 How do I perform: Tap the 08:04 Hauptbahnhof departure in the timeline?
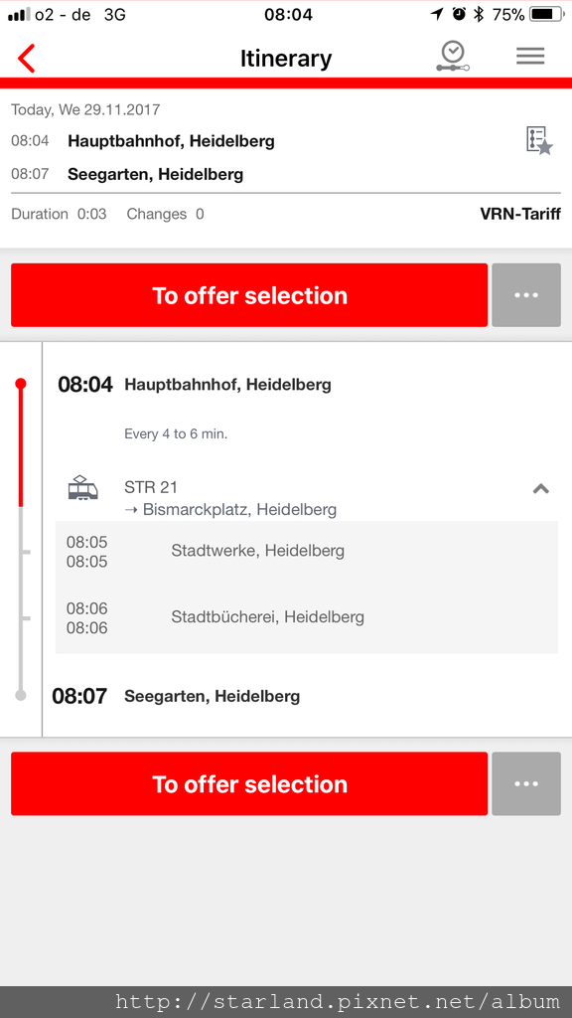pyautogui.click(x=195, y=385)
